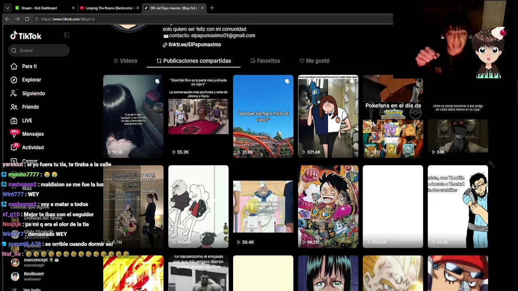The height and width of the screenshot is (291, 518).
Task: Collapse the TikTok sidebar panel
Action: click(x=67, y=35)
